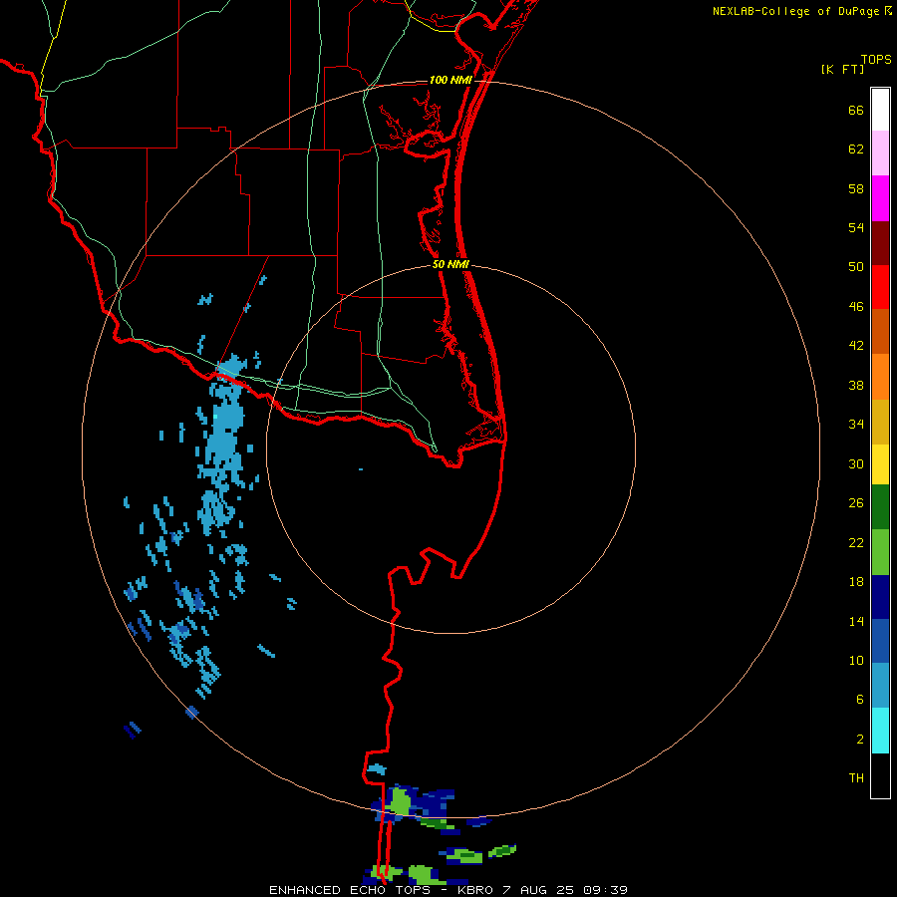Viewport: 897px width, 897px height.
Task: Click the magenta swatch near 58
Action: point(880,198)
